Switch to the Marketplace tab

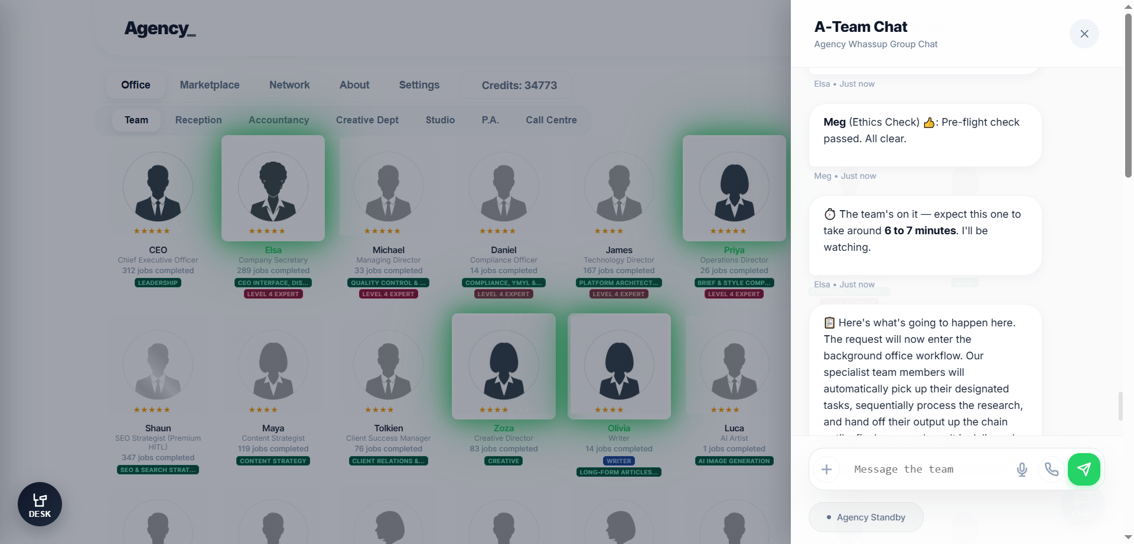pyautogui.click(x=210, y=85)
